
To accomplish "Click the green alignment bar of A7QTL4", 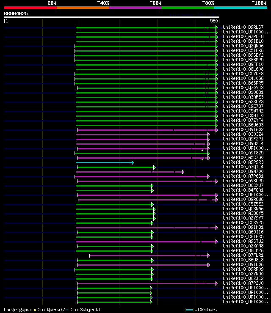I will tap(116, 167).
